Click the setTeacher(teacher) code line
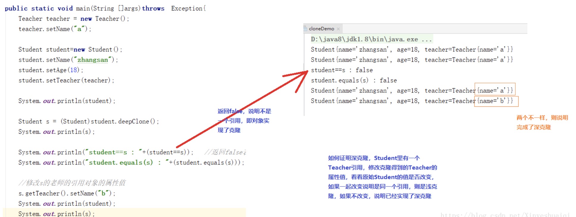Image resolution: width=576 pixels, height=217 pixels. coord(66,80)
